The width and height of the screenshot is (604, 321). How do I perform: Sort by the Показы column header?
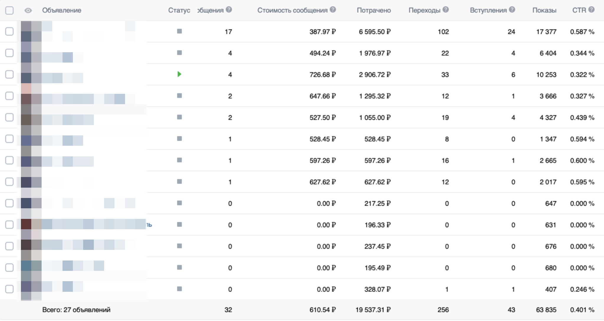click(x=544, y=10)
